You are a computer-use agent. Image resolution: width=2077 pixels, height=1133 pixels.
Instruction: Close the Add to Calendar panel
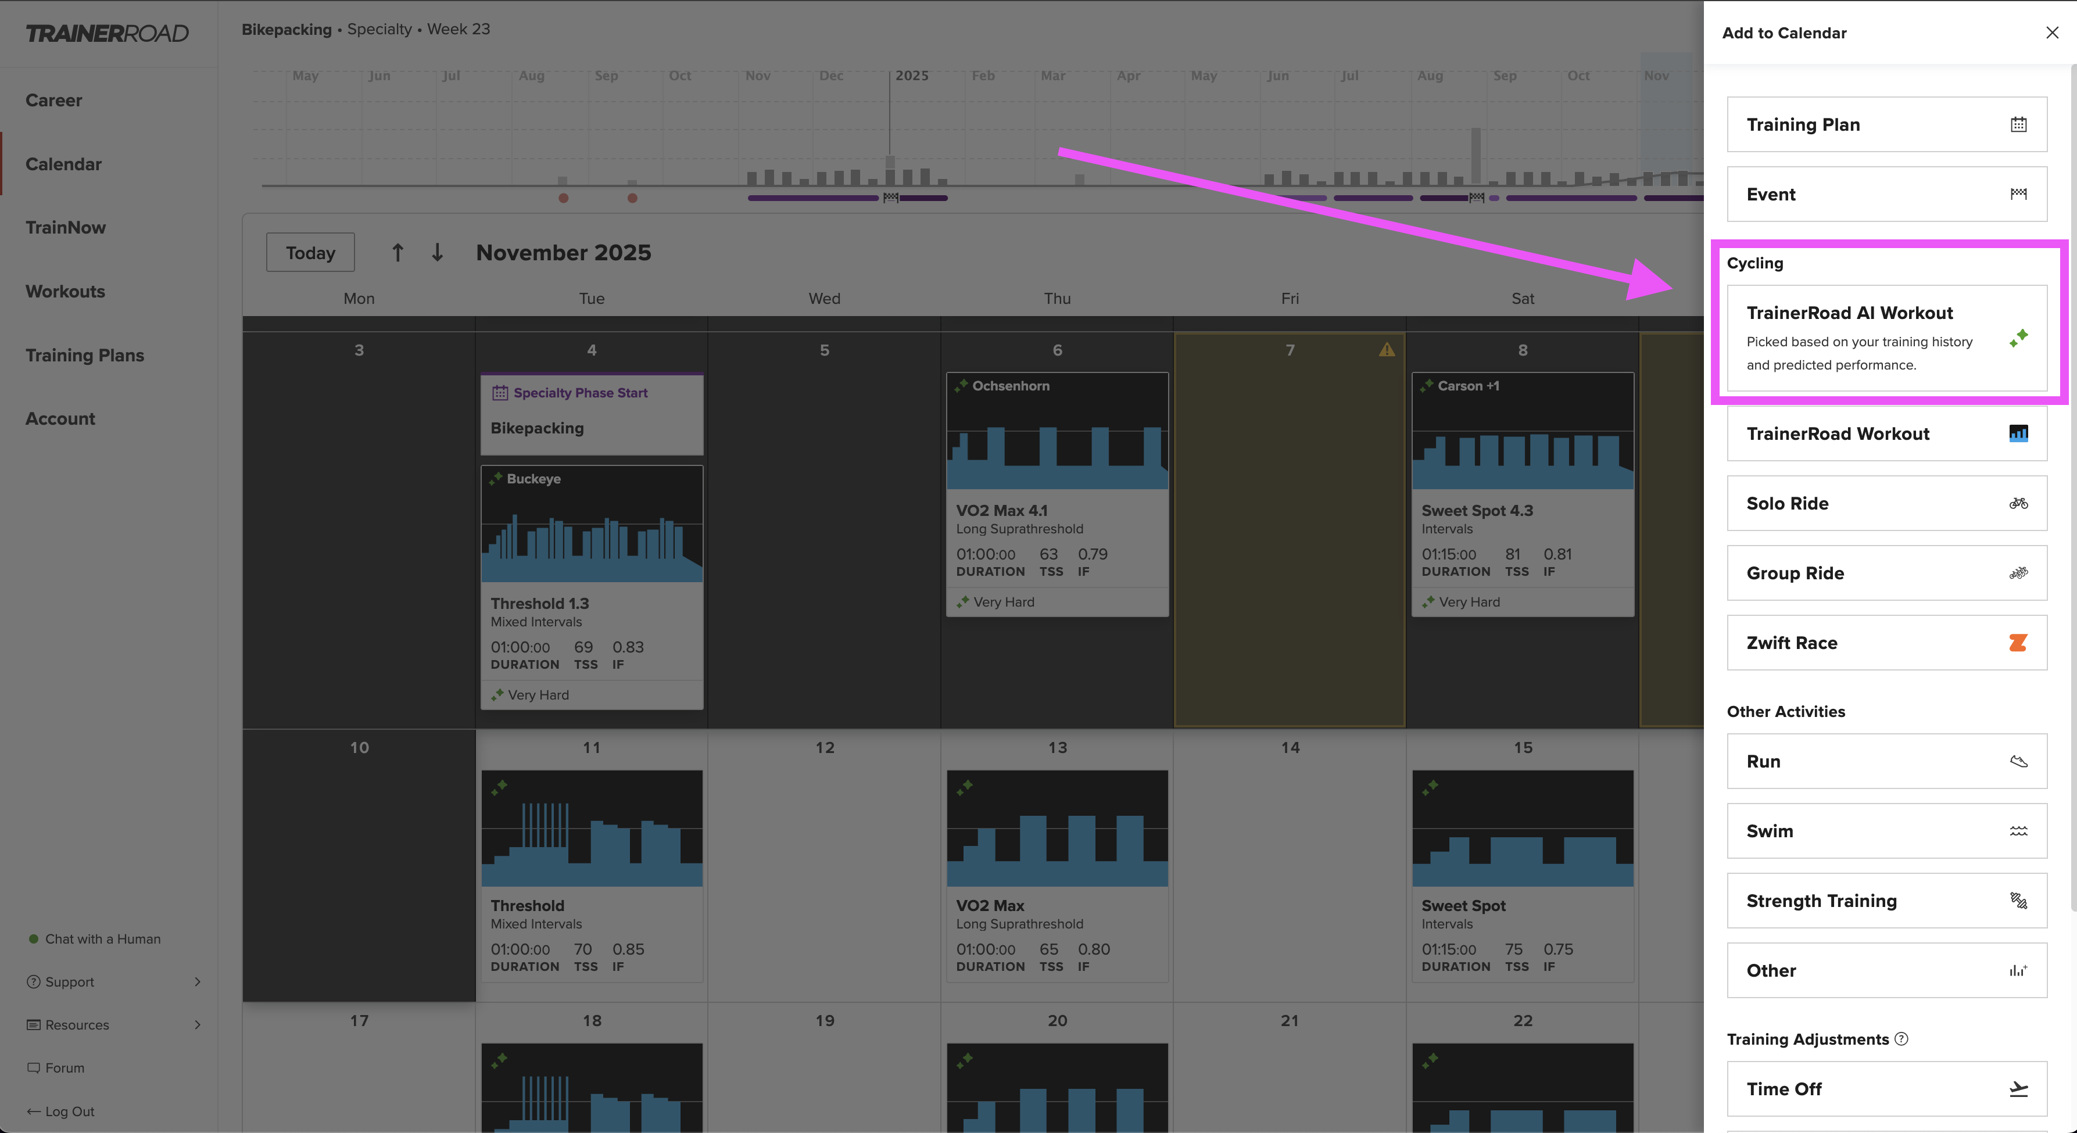(x=2052, y=33)
